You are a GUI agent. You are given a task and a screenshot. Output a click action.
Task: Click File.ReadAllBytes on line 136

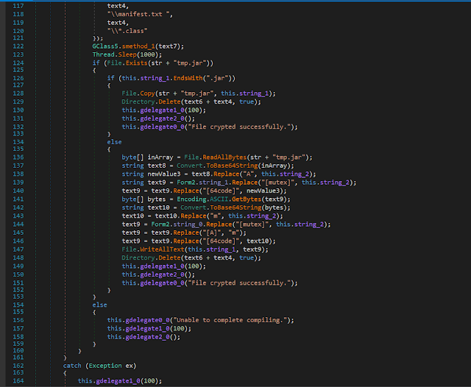tap(216, 157)
